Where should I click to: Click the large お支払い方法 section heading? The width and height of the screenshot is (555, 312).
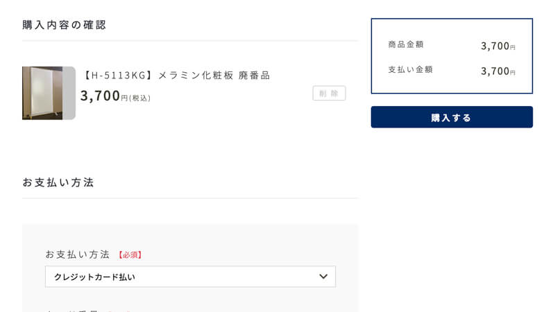coord(58,182)
